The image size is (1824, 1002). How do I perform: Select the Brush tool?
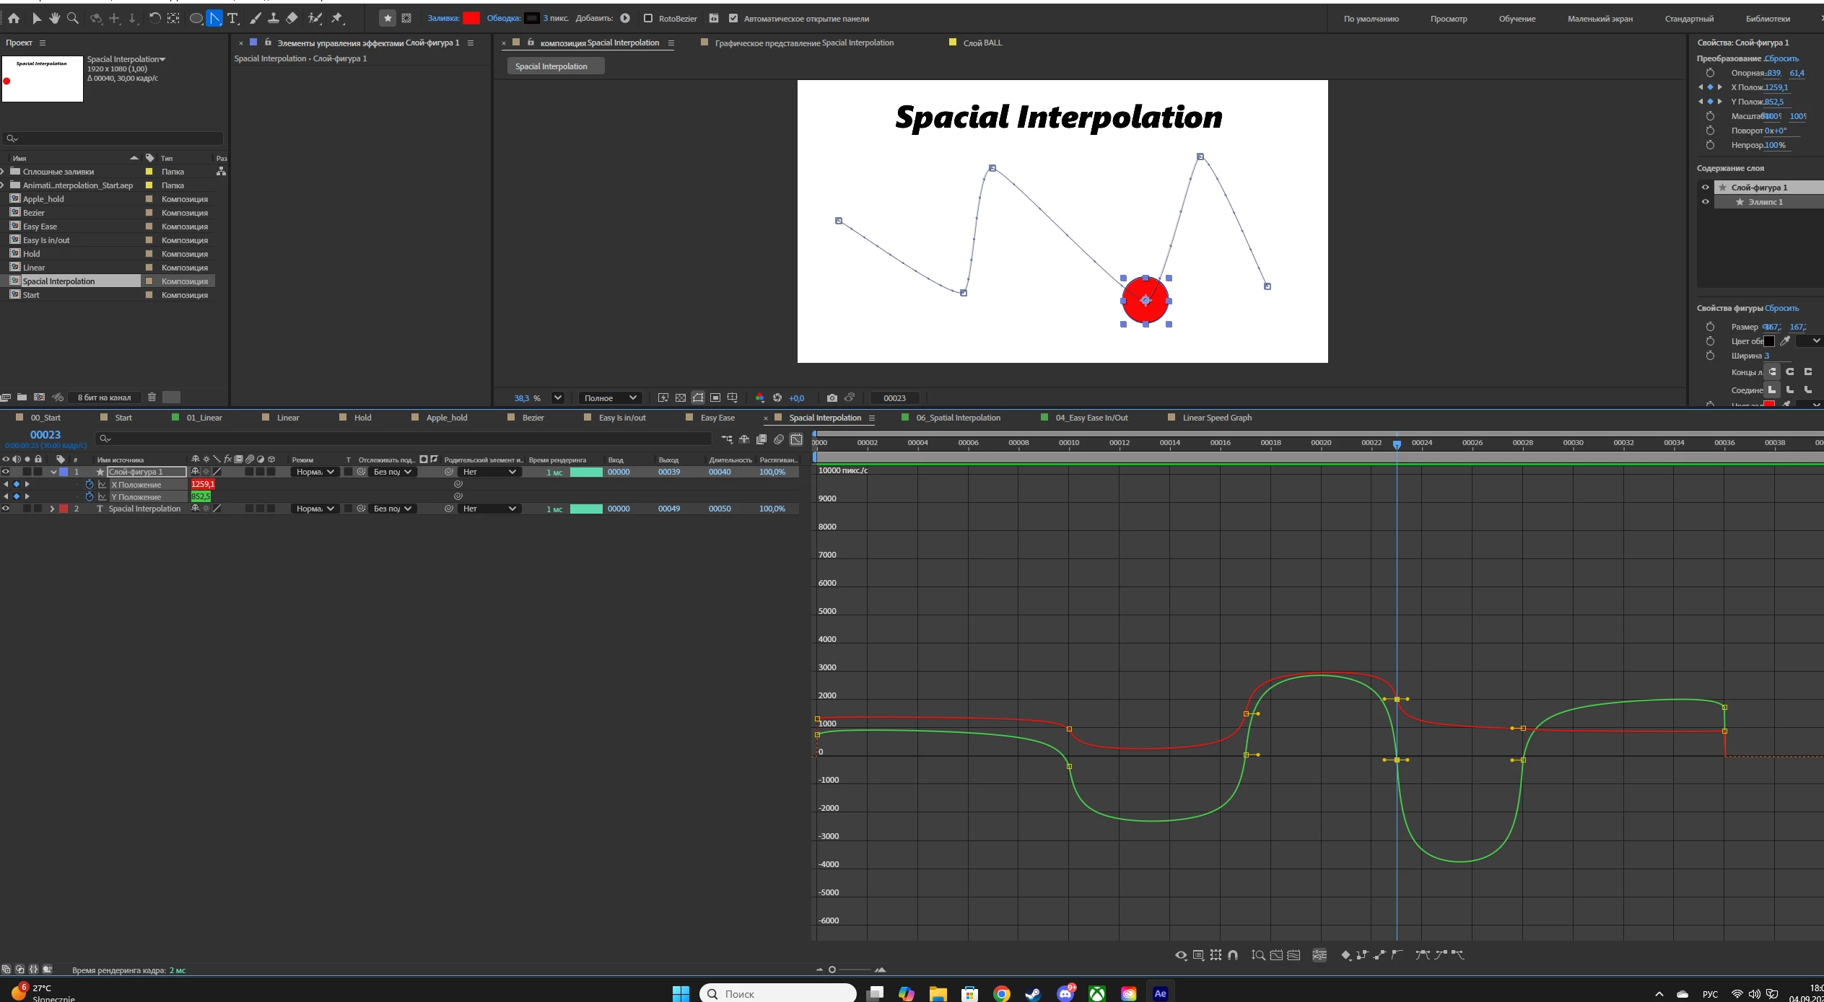(256, 18)
